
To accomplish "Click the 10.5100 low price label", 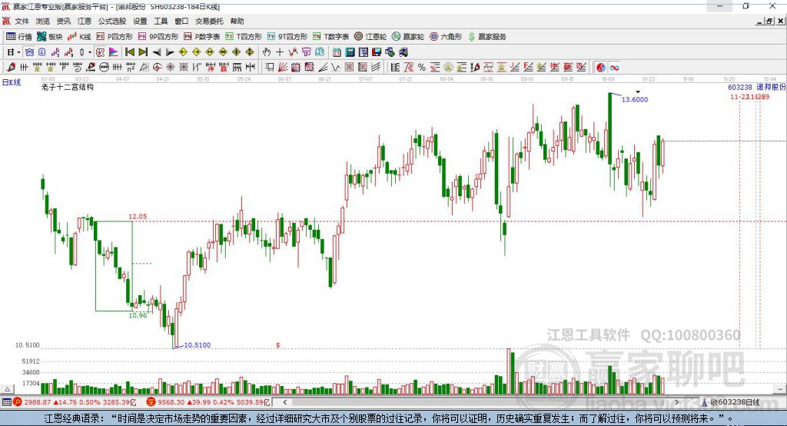I will [198, 345].
